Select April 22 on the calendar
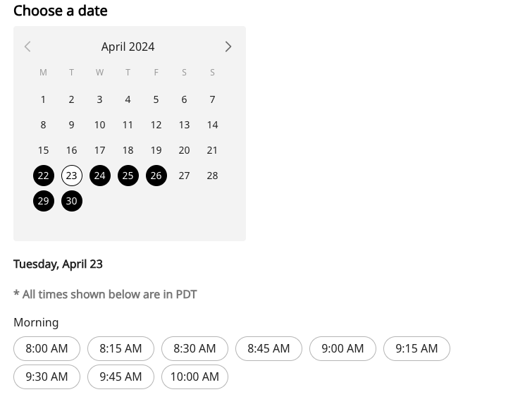525x404 pixels. pos(44,176)
